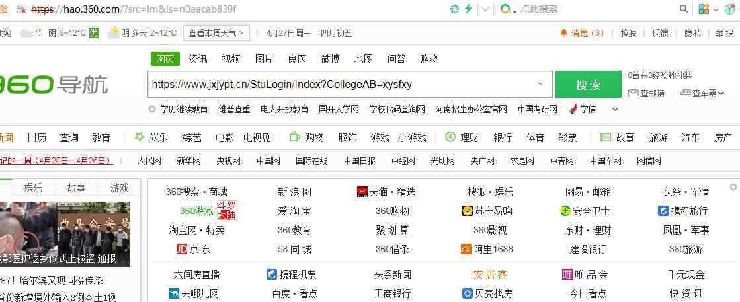Open 消息 (3) notifications link
This screenshot has height=302, width=740.
pos(587,33)
